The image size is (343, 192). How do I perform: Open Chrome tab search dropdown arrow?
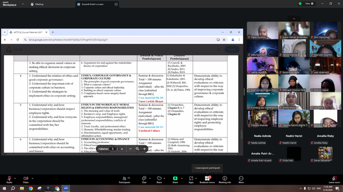[x=5, y=32]
